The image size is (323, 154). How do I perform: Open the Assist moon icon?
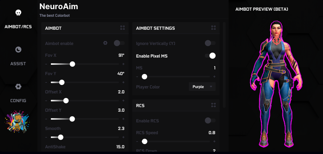point(18,50)
